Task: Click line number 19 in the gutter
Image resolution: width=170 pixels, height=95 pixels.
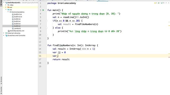Action: [x=40, y=66]
